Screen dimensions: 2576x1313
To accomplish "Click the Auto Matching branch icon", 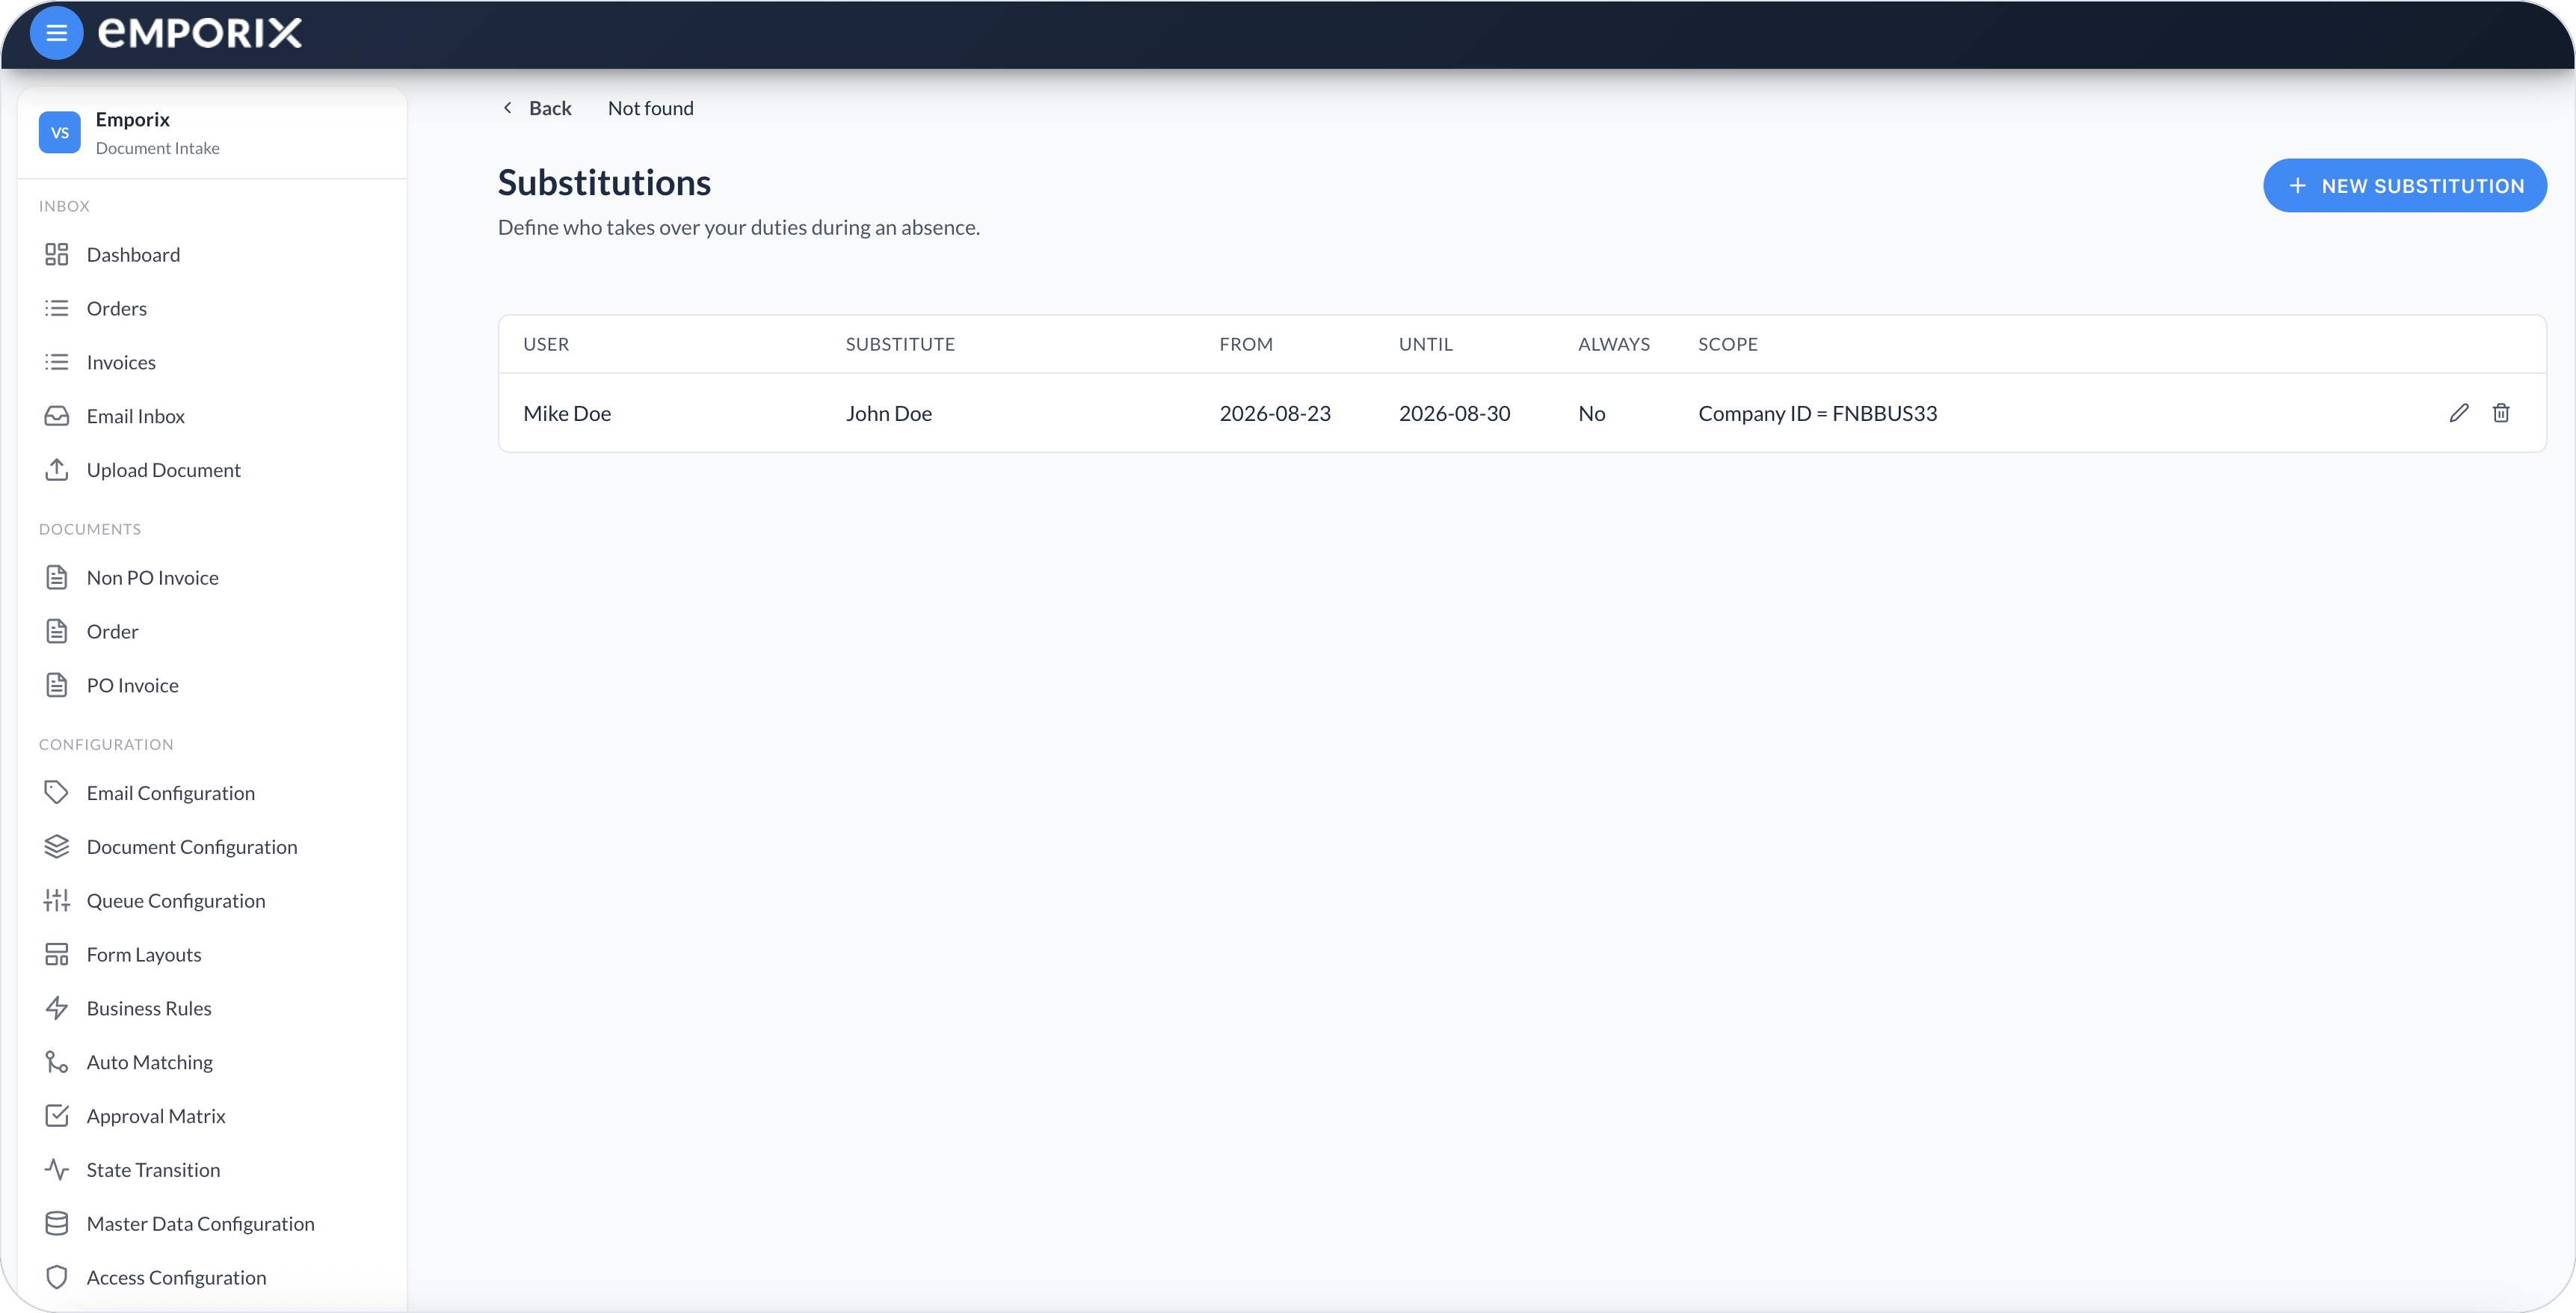I will 57,1062.
